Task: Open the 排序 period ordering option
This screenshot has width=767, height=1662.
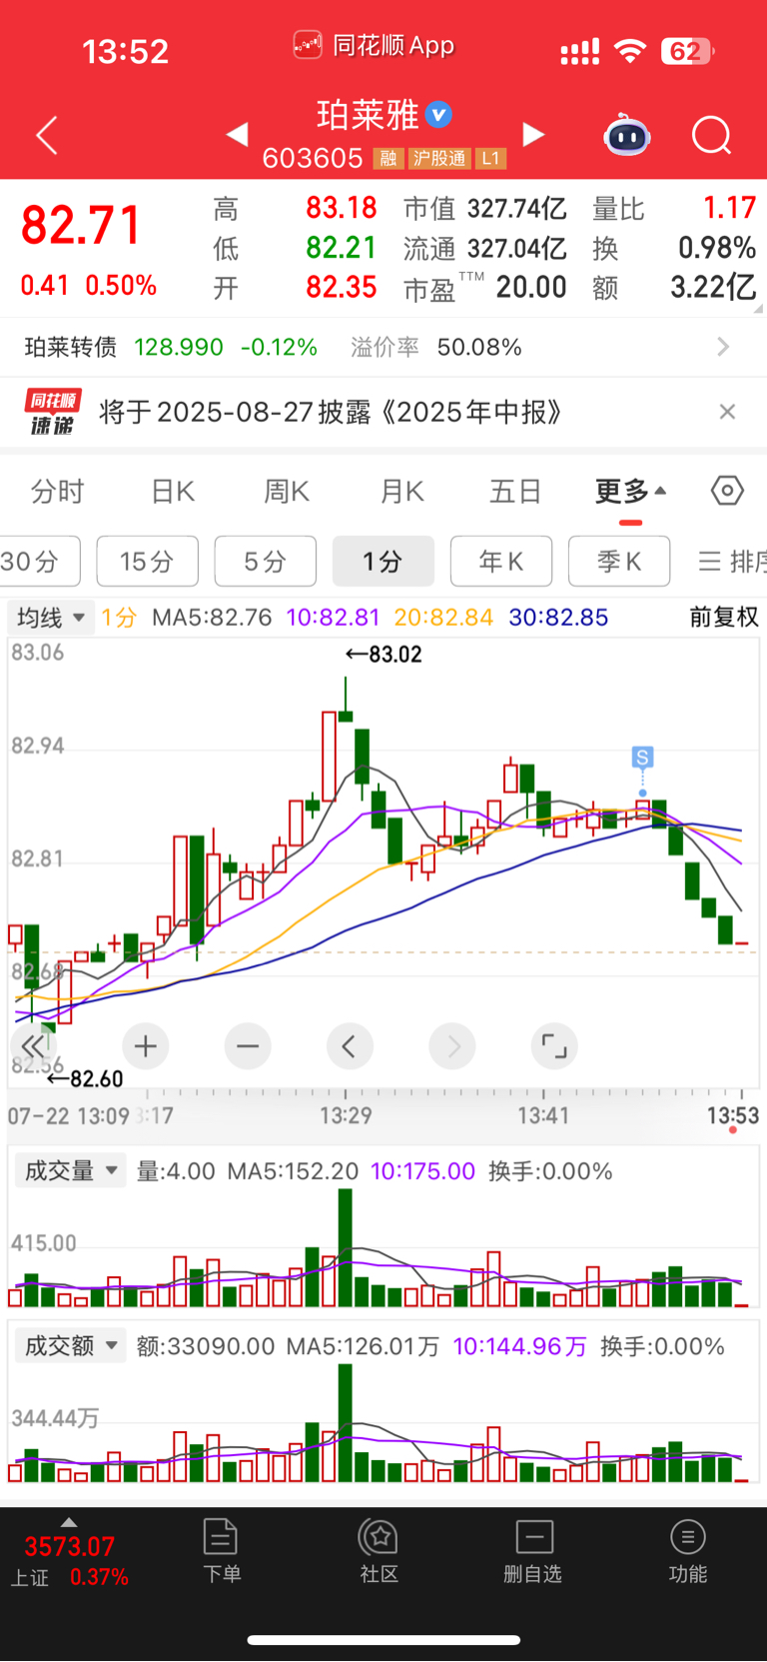Action: pyautogui.click(x=732, y=562)
